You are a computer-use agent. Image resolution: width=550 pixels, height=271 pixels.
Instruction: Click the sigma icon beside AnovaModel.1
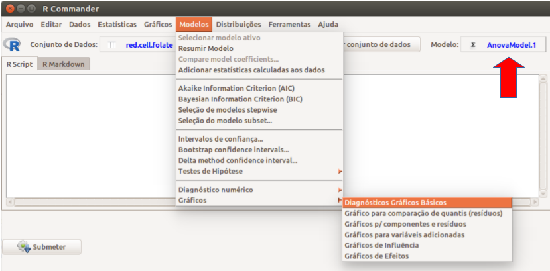(473, 45)
